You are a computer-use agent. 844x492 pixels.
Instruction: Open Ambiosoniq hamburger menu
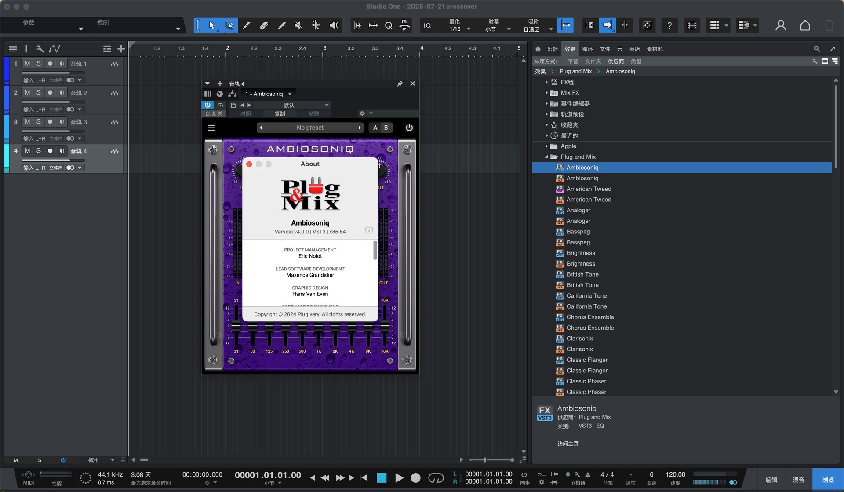[211, 128]
